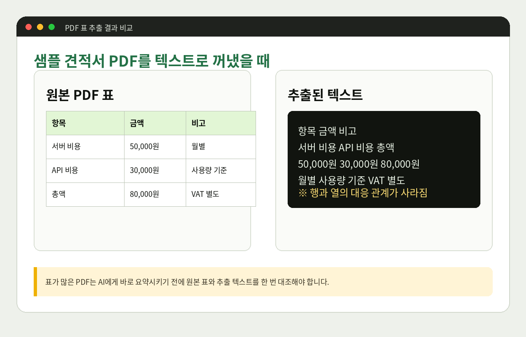The width and height of the screenshot is (526, 337).
Task: Select the '30,000원' table cell
Action: (x=155, y=171)
